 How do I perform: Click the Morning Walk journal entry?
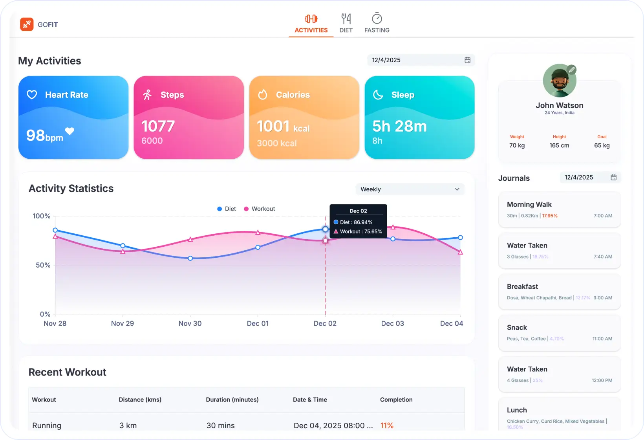[559, 209]
